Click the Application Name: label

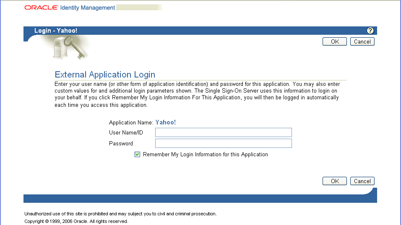click(x=131, y=123)
